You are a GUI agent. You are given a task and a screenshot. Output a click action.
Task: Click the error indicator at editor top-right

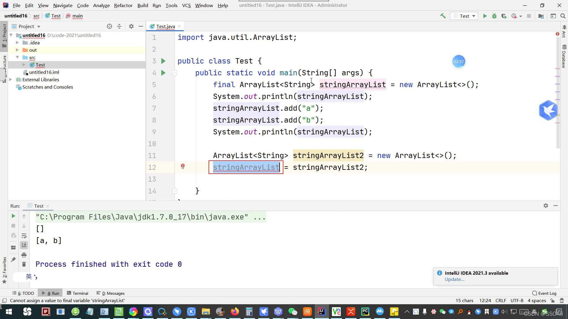557,34
